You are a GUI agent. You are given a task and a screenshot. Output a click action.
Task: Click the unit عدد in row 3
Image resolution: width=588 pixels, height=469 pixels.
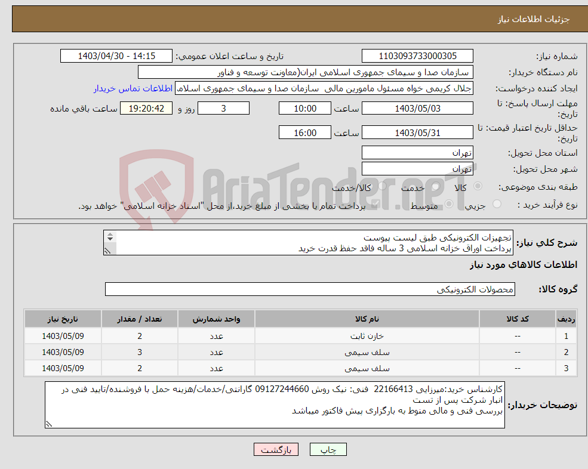point(216,369)
